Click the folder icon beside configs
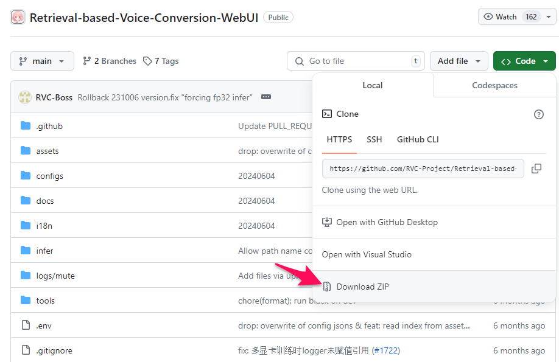 (x=26, y=175)
